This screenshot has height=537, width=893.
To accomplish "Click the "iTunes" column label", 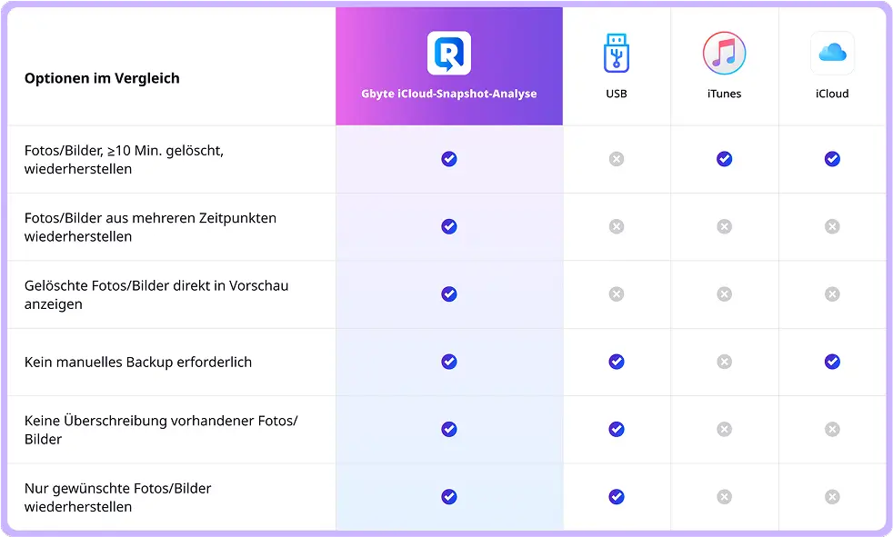I will coord(724,94).
